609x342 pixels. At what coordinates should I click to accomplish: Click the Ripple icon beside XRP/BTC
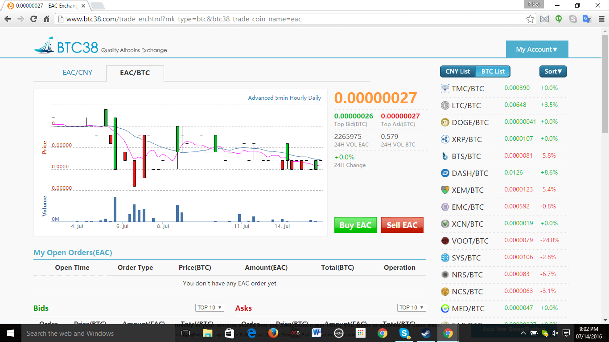click(x=445, y=139)
